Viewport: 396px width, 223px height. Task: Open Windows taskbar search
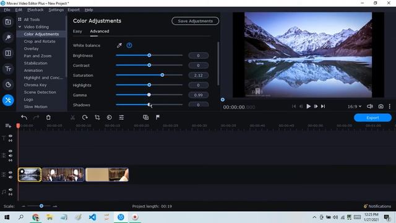point(21,217)
